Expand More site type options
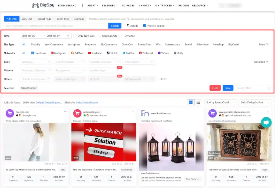The width and height of the screenshot is (275, 188). (263, 45)
